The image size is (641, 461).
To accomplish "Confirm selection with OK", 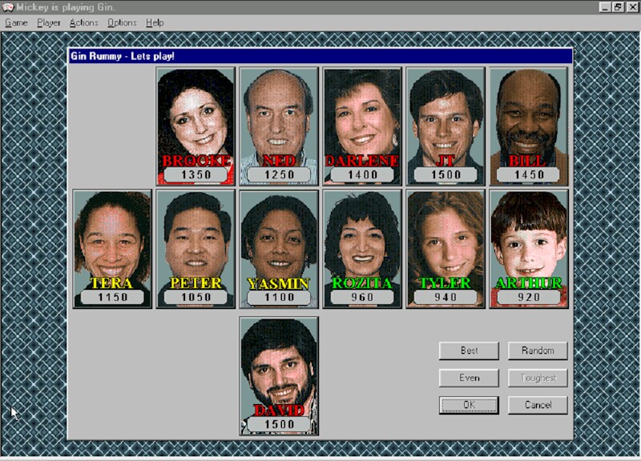I will (x=469, y=405).
